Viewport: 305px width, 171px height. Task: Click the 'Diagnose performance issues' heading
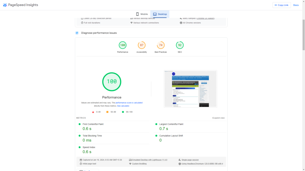[x=99, y=33]
